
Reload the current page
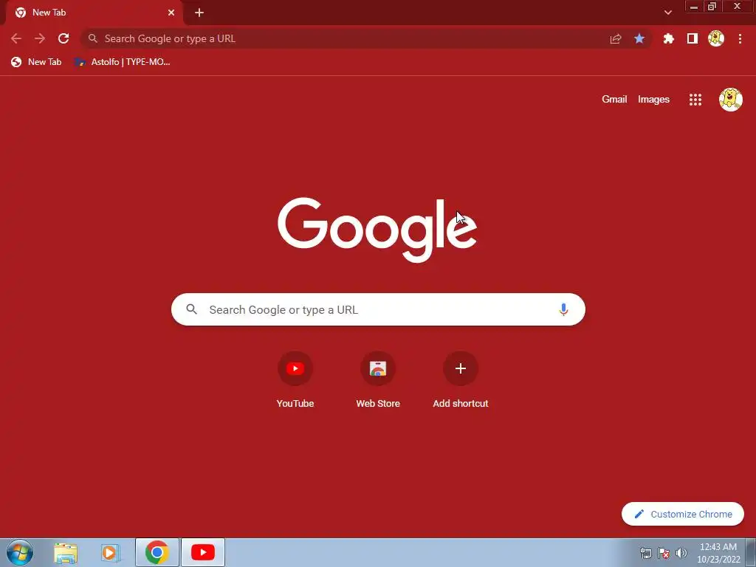pyautogui.click(x=63, y=38)
